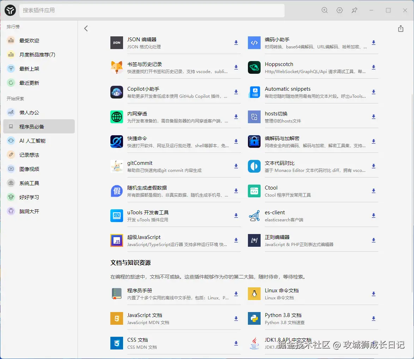Download the Automatic snippets plugin
Viewport: 414px width, 359px height.
click(373, 92)
